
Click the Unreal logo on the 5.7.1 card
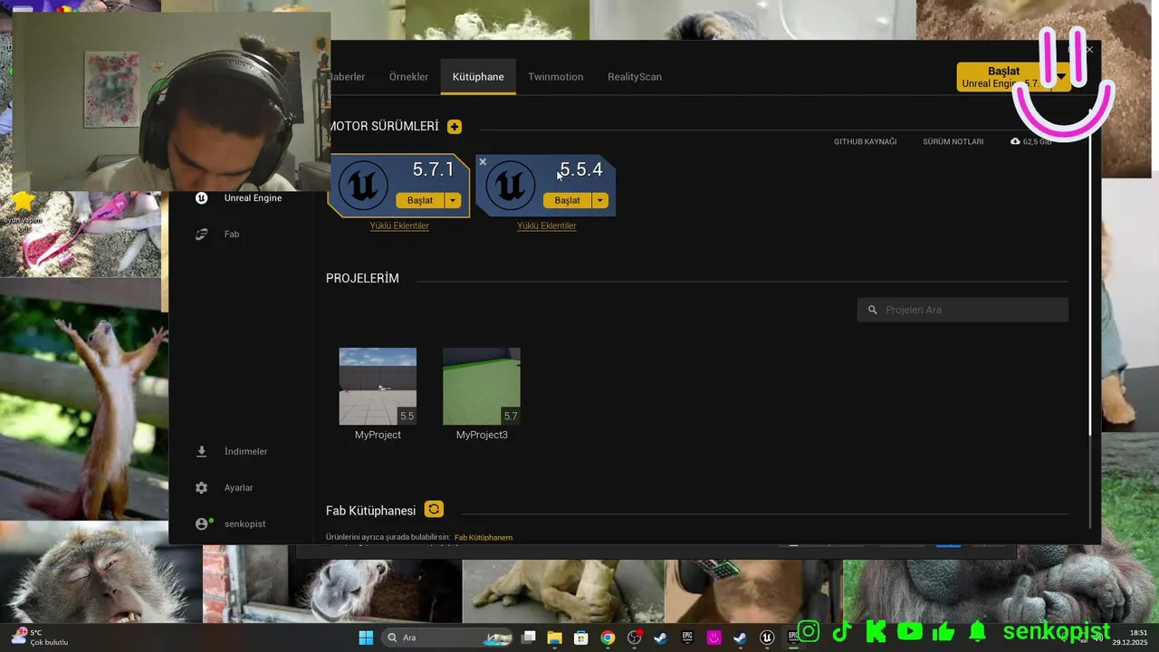(x=363, y=186)
